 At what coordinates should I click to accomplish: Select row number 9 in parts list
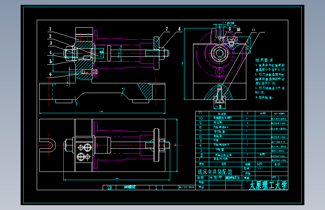(201, 123)
